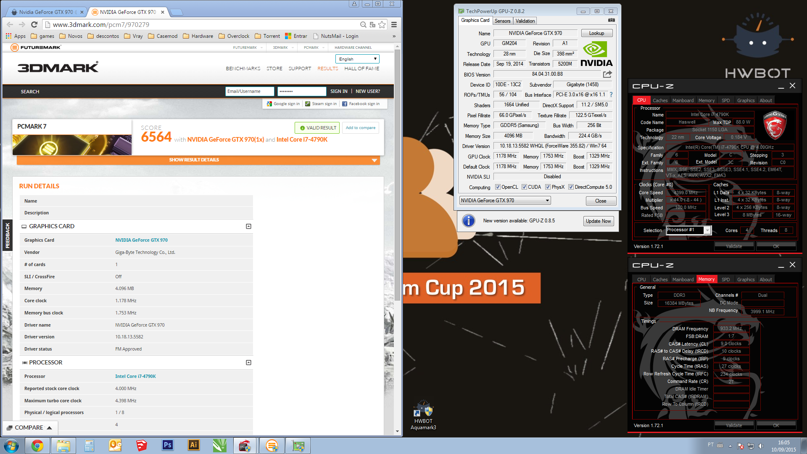This screenshot has height=454, width=807.
Task: Open the BENCHMARKS menu on 3DMark
Action: click(243, 69)
